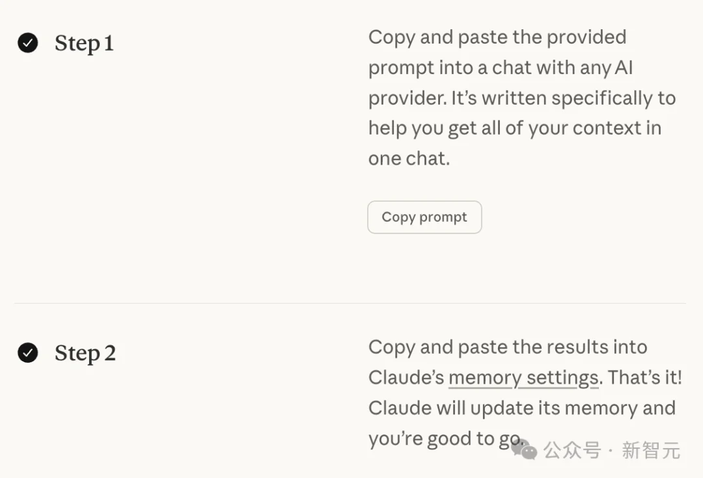
Task: Select the Step 2 heading text
Action: click(x=85, y=354)
